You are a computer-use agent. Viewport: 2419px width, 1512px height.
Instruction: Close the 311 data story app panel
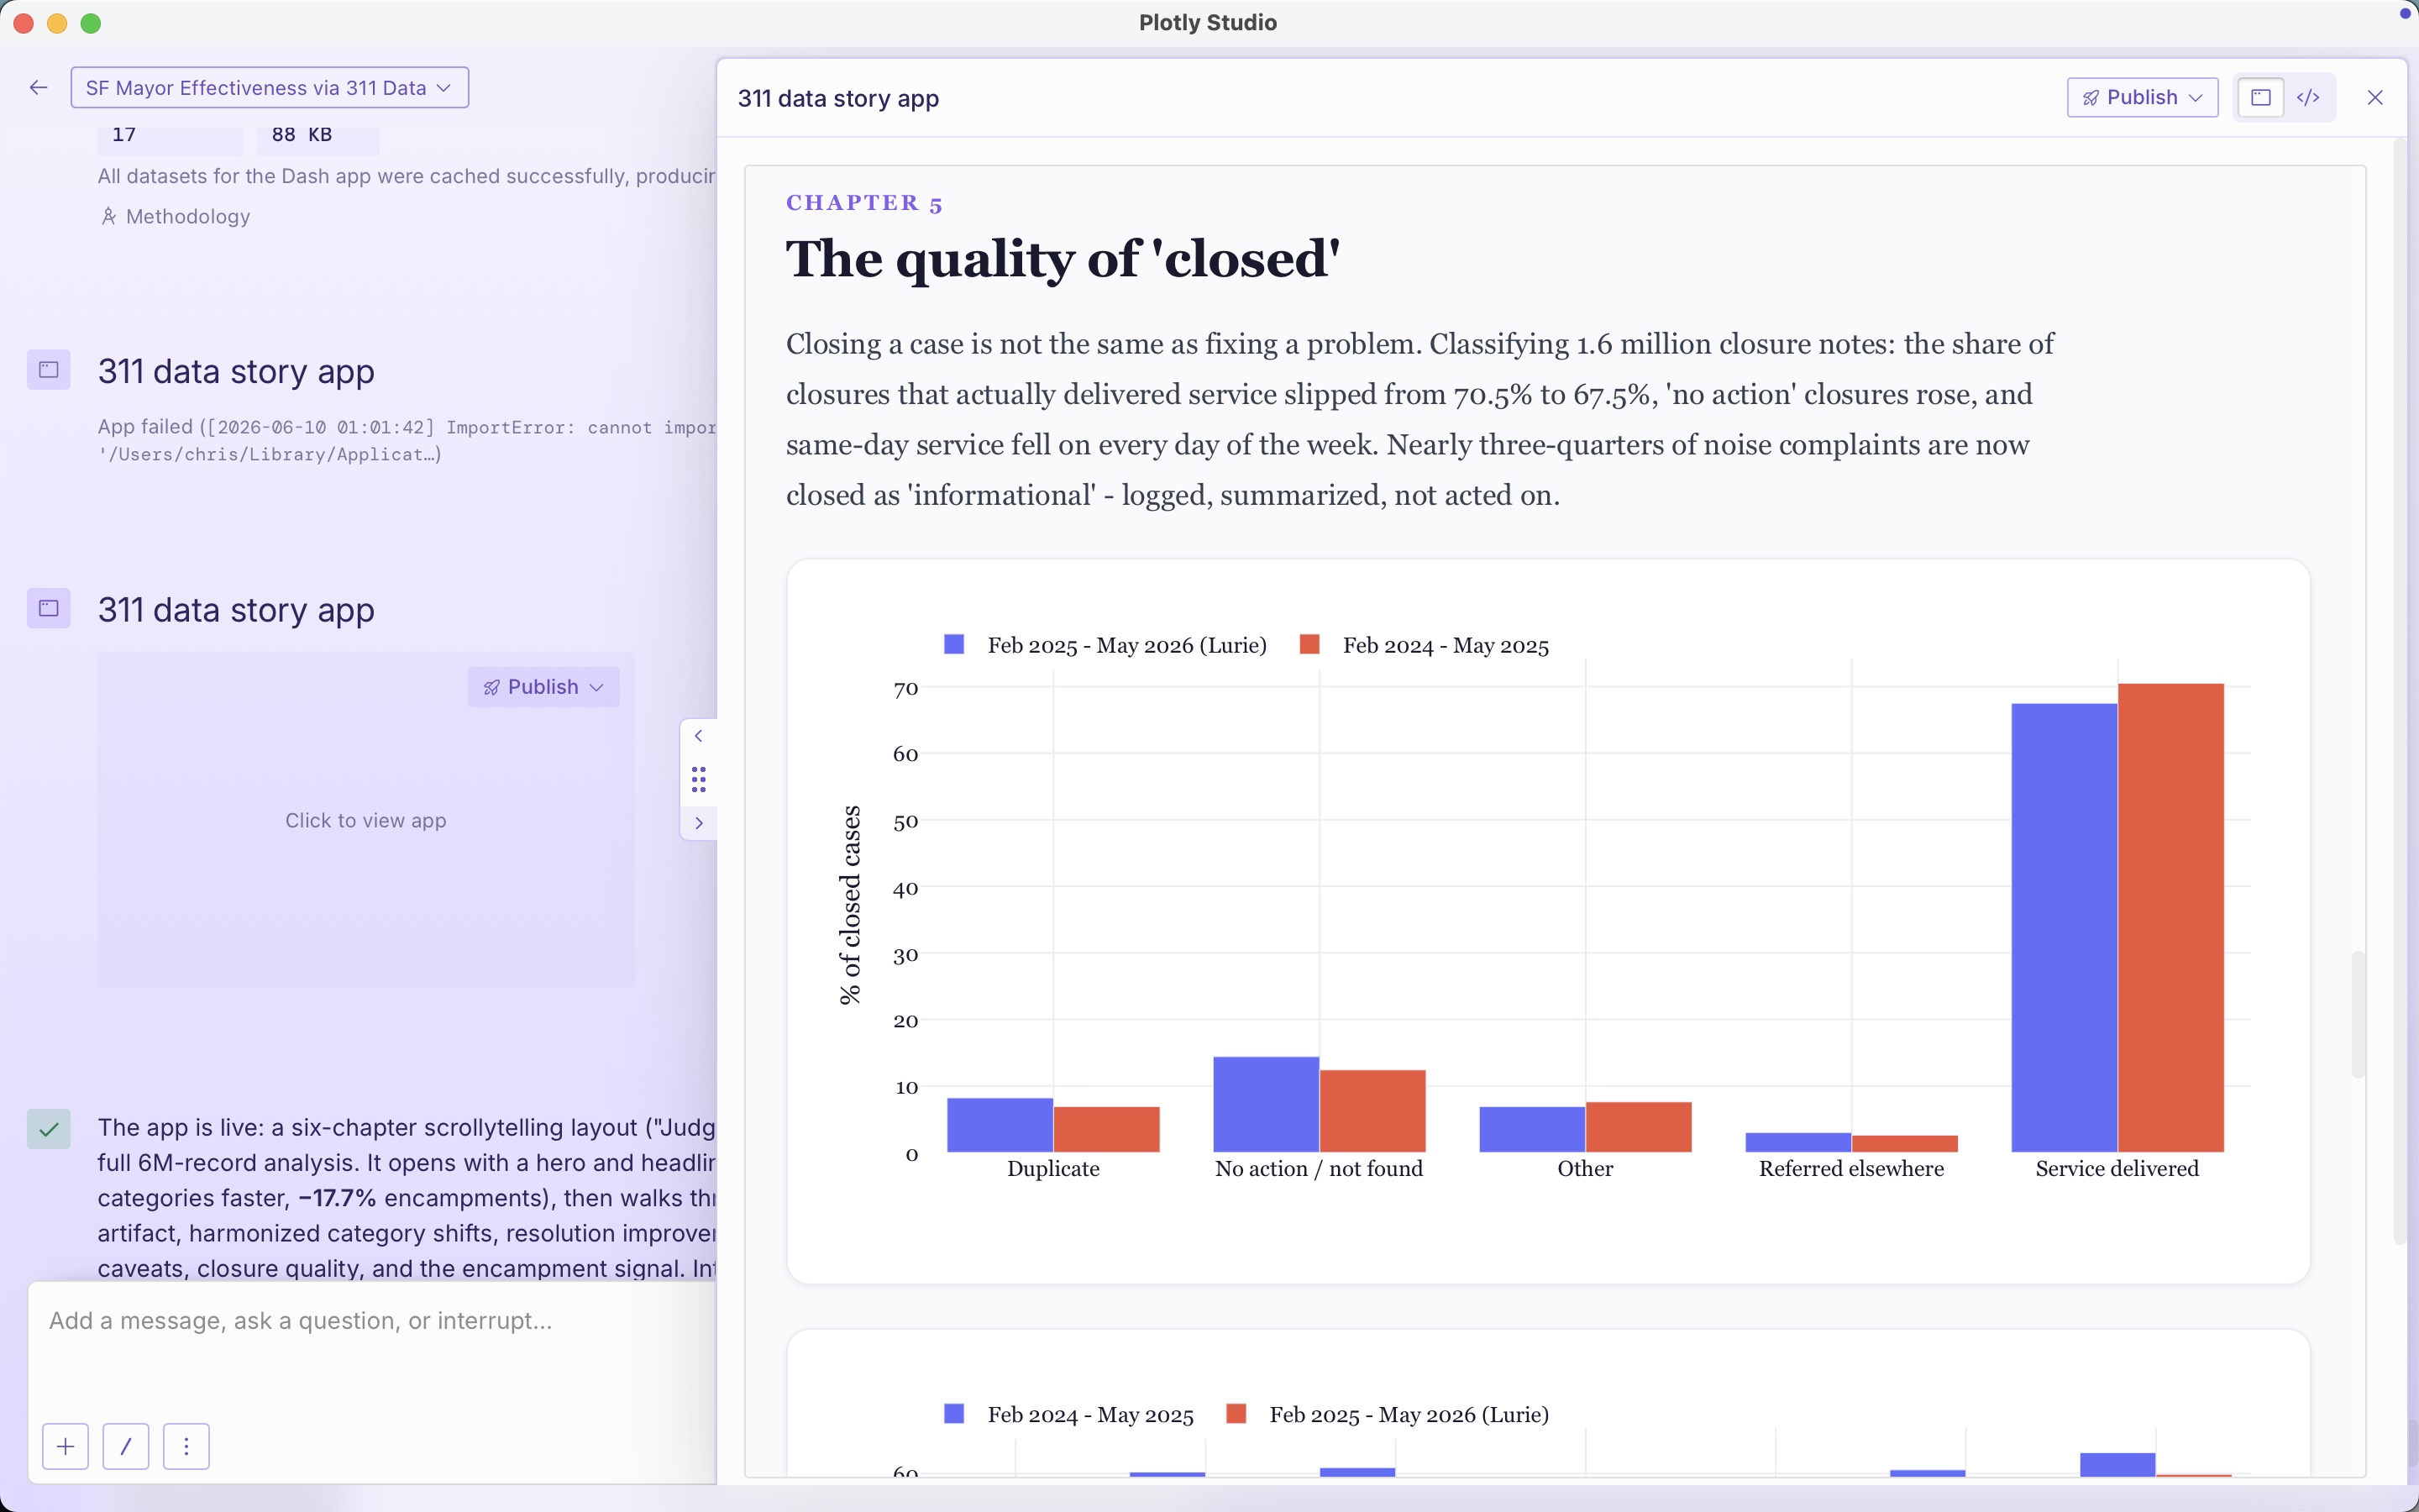pyautogui.click(x=2375, y=97)
